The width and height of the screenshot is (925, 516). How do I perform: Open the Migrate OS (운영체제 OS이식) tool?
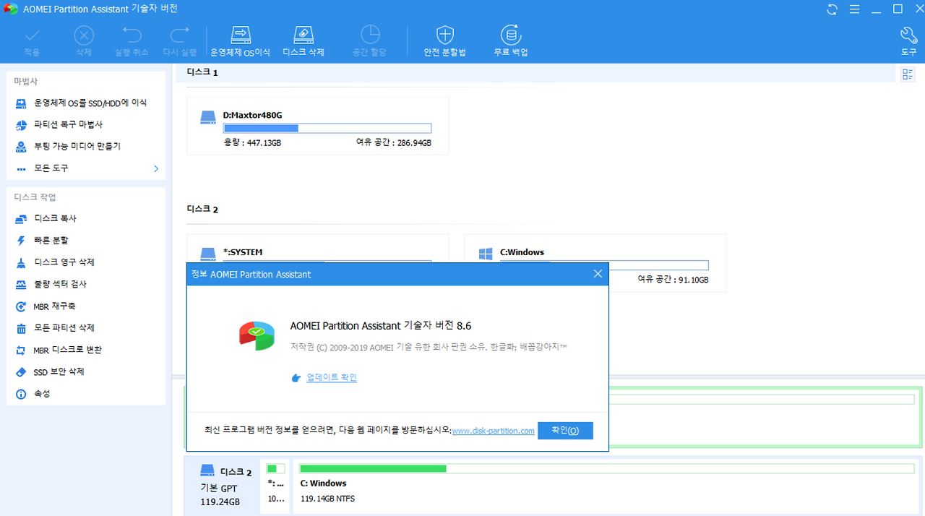240,41
